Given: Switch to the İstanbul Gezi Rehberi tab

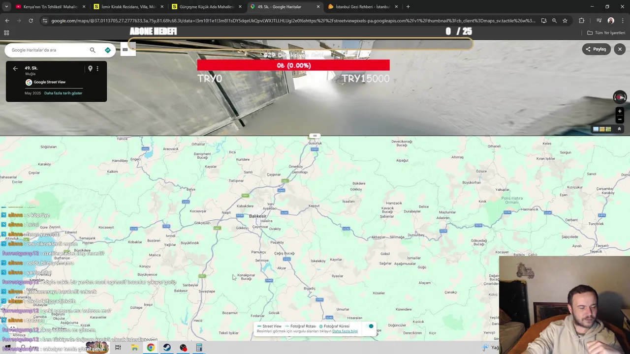Looking at the screenshot, I should 362,7.
